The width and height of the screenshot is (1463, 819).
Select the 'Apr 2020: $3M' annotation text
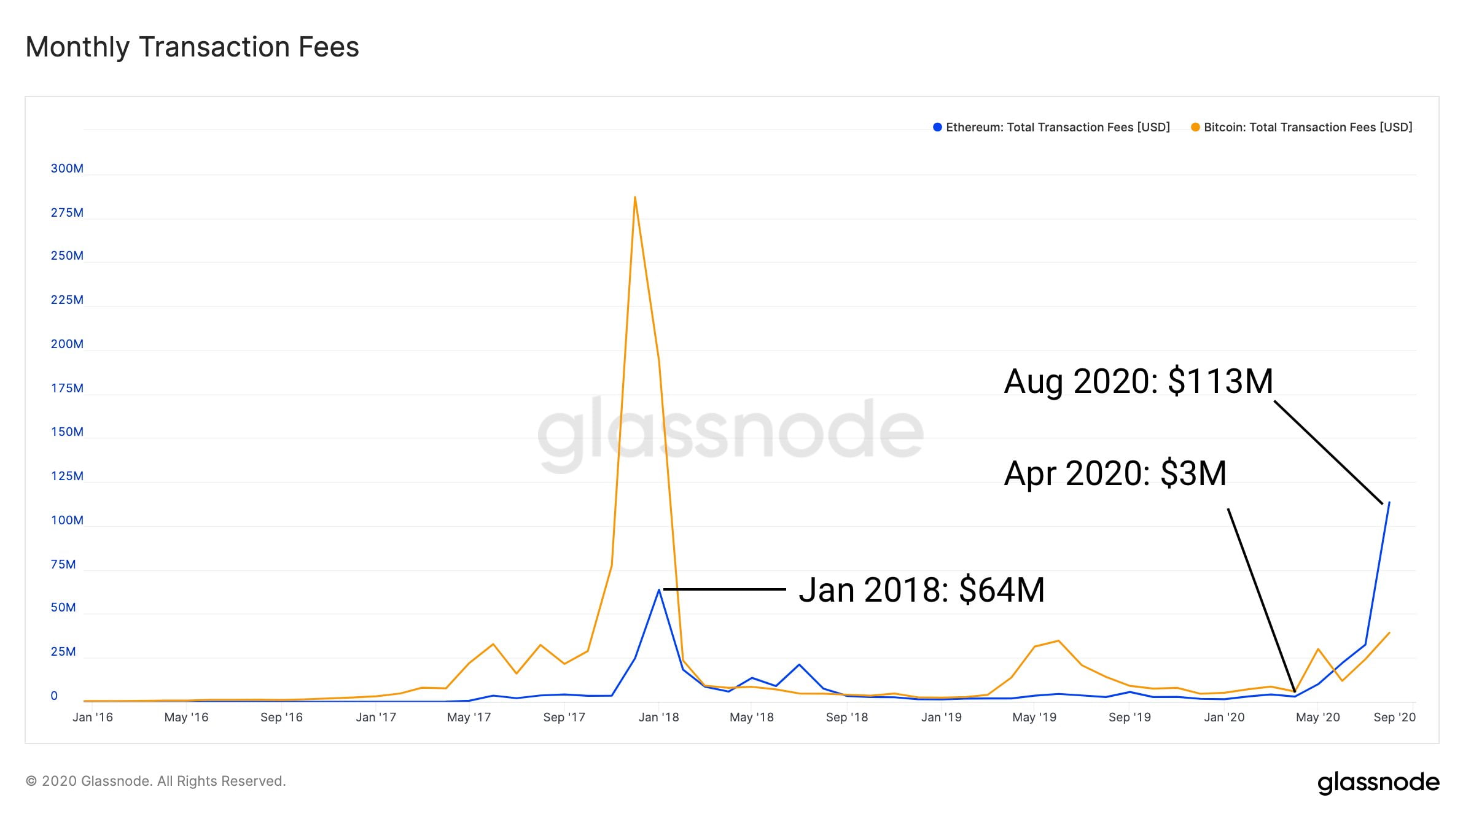(1115, 473)
